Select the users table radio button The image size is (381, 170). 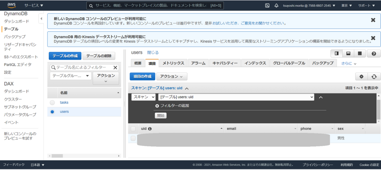click(52, 112)
